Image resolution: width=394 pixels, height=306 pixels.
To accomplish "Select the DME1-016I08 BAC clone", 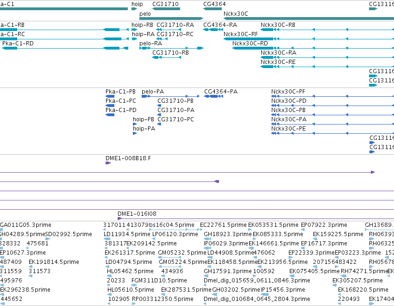I will 256,219.
